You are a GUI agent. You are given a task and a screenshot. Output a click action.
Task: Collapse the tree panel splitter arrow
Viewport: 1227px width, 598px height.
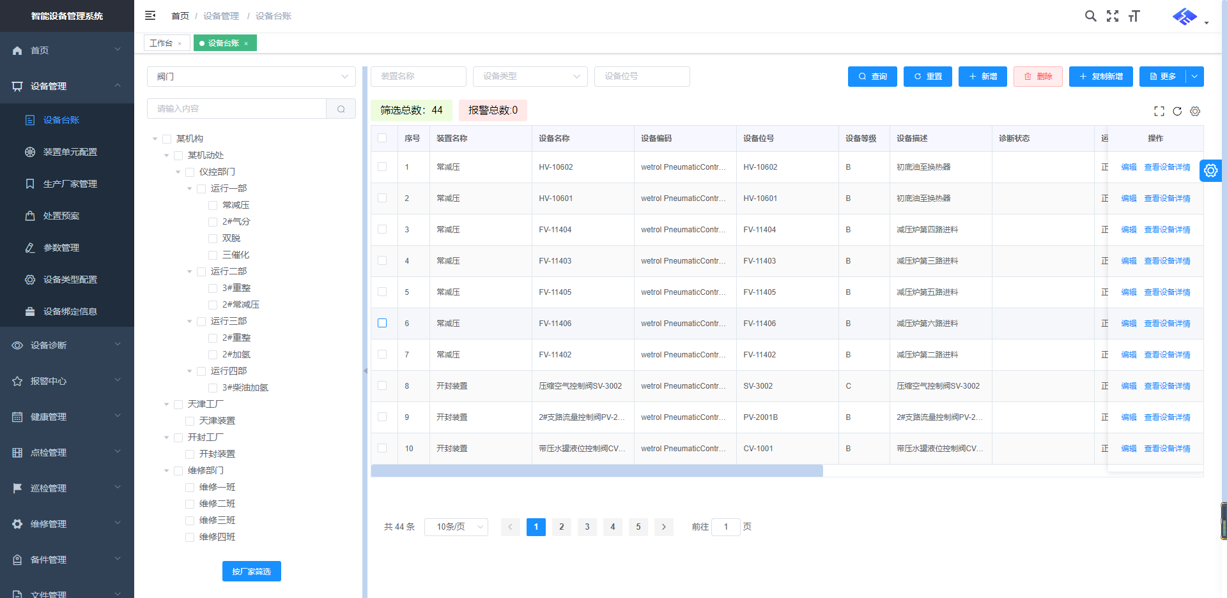point(366,371)
